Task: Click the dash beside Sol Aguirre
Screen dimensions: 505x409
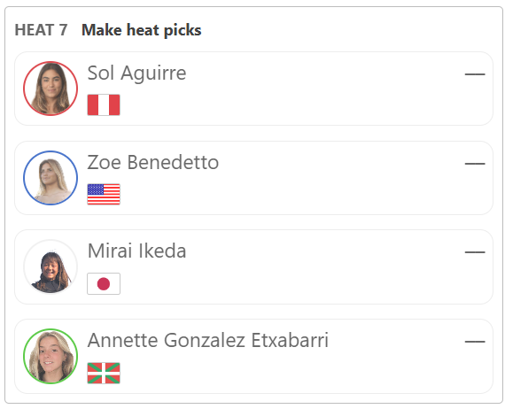Action: [x=475, y=74]
